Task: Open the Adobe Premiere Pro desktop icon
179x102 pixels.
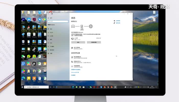Action: click(x=23, y=20)
